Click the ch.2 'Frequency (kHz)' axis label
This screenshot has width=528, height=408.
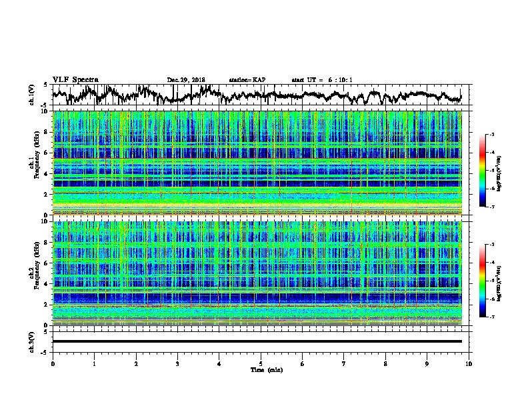[x=37, y=265]
